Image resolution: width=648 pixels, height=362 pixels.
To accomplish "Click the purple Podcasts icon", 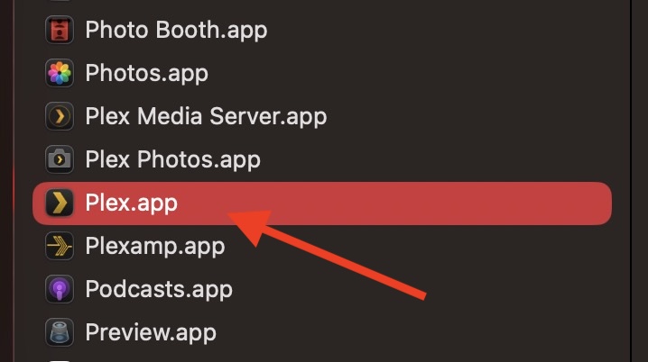I will pos(60,289).
